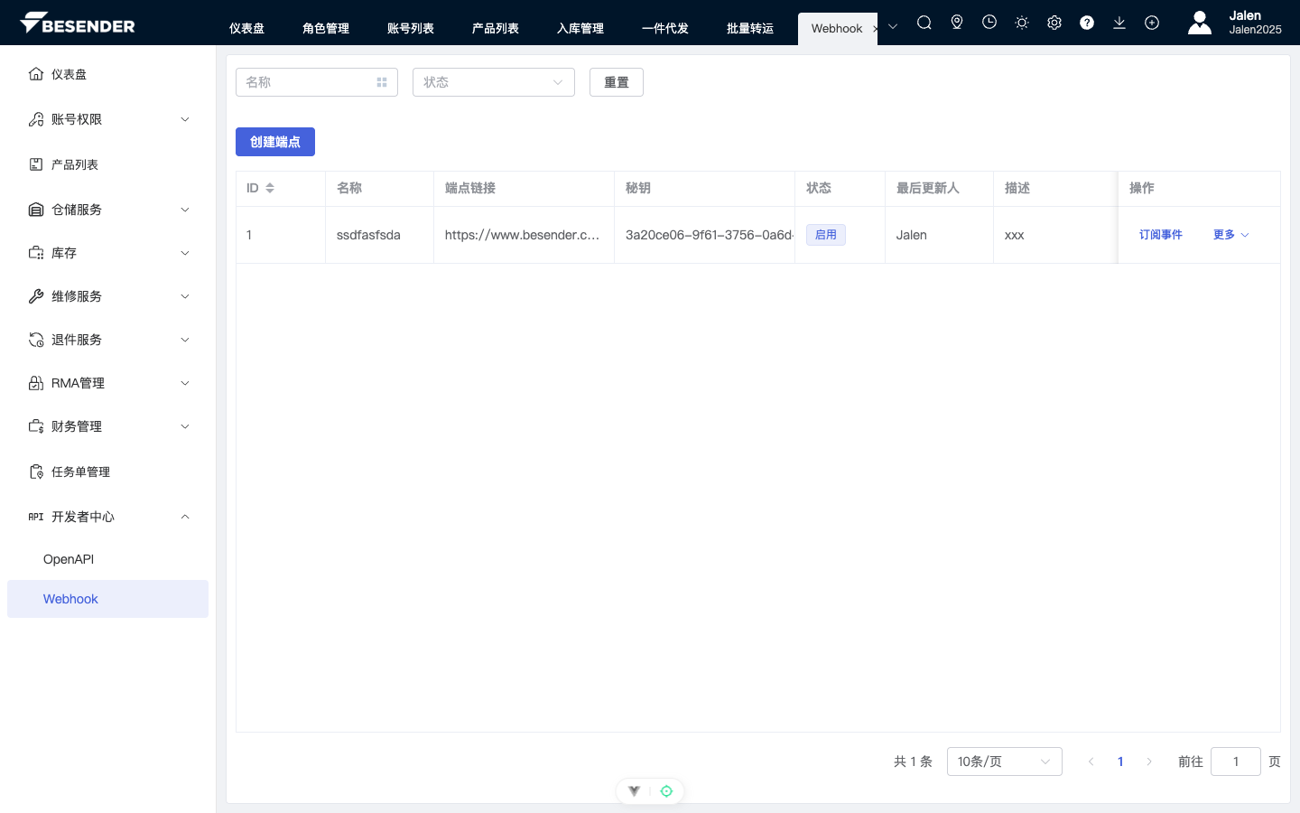Click the download arrow icon in header
Screen dimensions: 1300x813
pyautogui.click(x=1119, y=23)
